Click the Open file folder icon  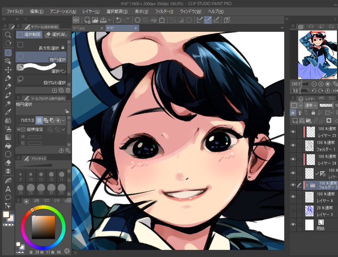click(x=95, y=20)
